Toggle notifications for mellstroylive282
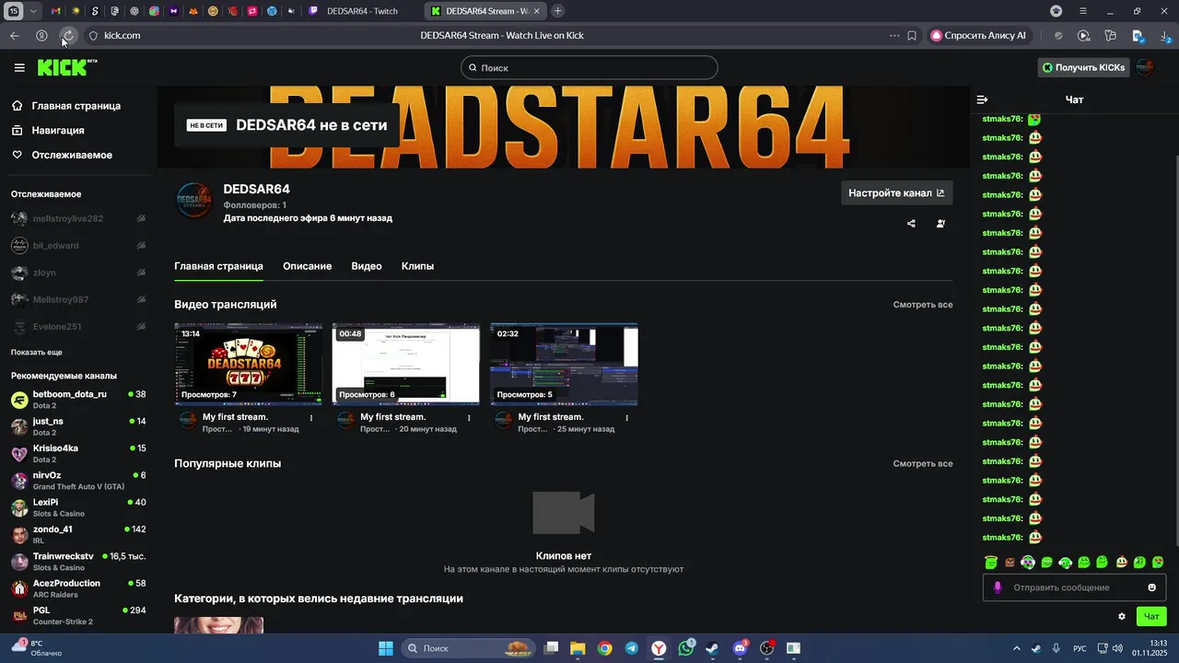1179x663 pixels. coord(141,219)
